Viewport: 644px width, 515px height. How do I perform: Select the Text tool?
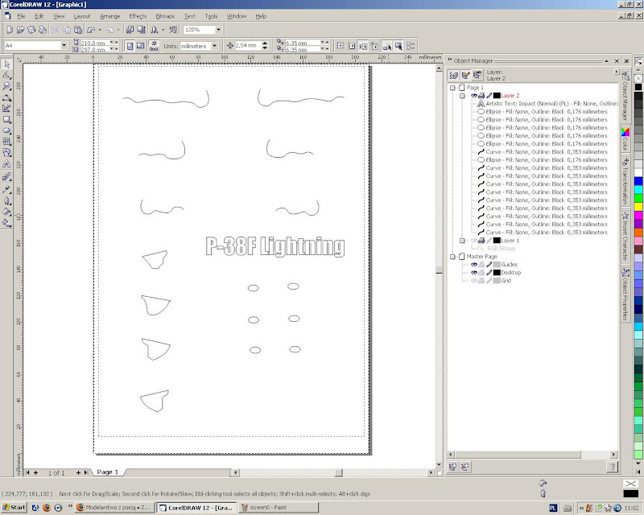point(6,163)
